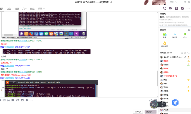Click teacher's QQ number link at 14:37:02

tap(23, 41)
